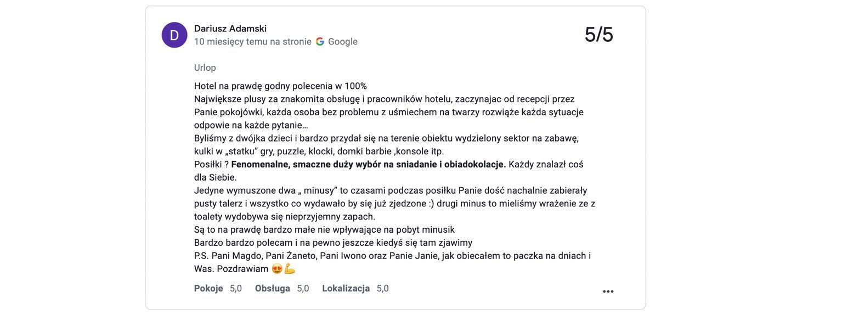
Task: Click the heart-eyes emoji in the review
Action: (x=277, y=269)
